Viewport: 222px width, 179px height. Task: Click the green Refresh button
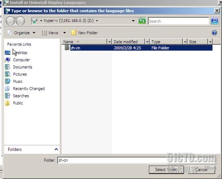pos(142,21)
